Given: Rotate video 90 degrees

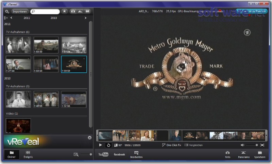Looking at the screenshot, I should pos(118,145).
